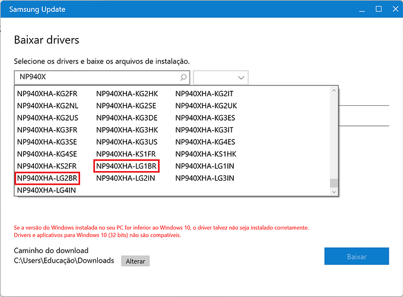Pick the NP940XHA-KG2NL entry
403x297 pixels.
47,106
